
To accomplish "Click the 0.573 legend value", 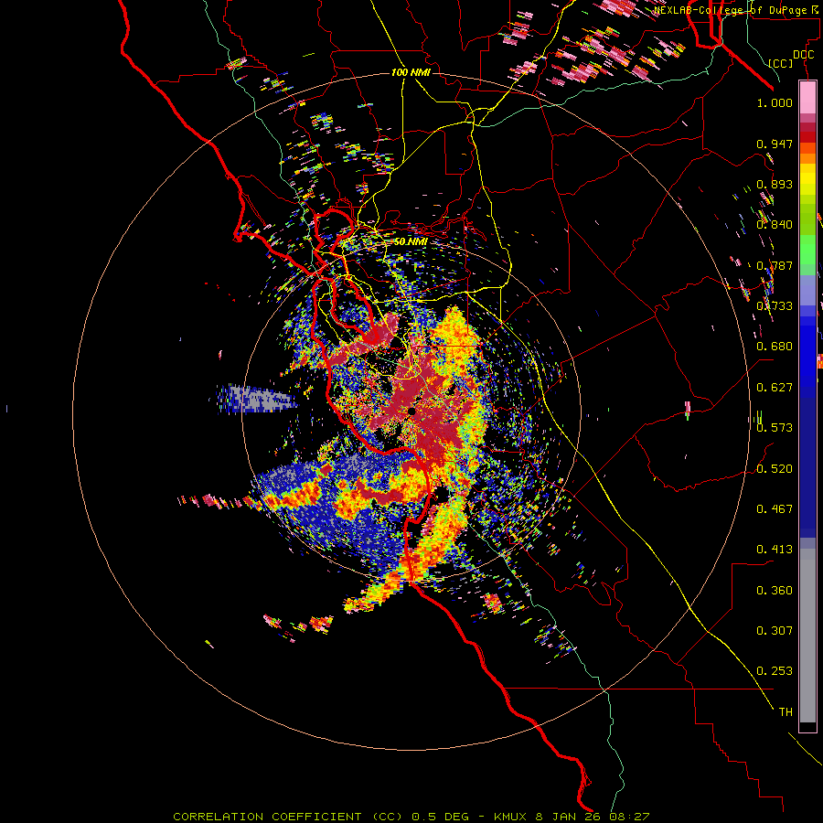I will pyautogui.click(x=775, y=428).
